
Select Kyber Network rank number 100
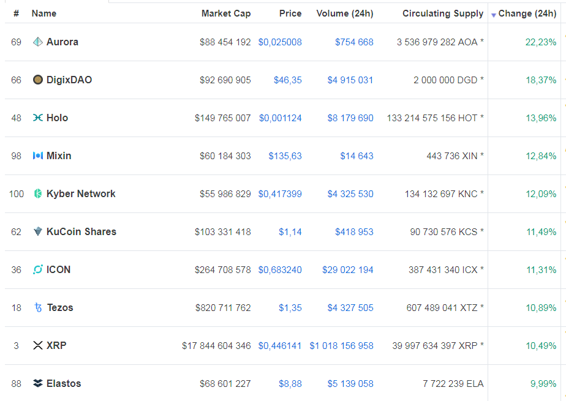pos(17,194)
